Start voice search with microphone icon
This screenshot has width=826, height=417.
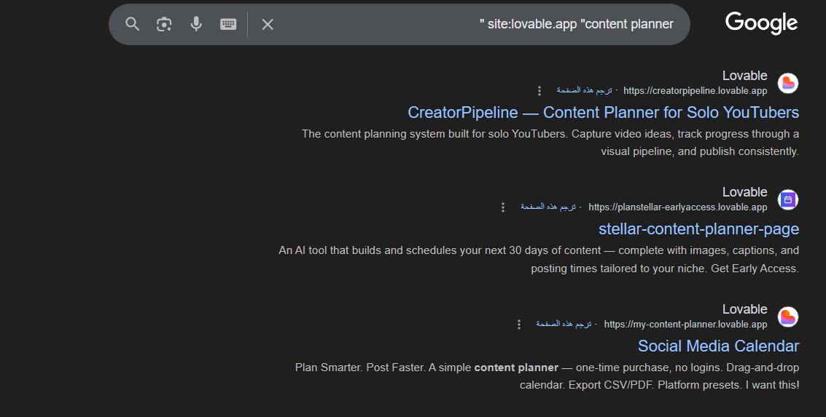coord(196,24)
